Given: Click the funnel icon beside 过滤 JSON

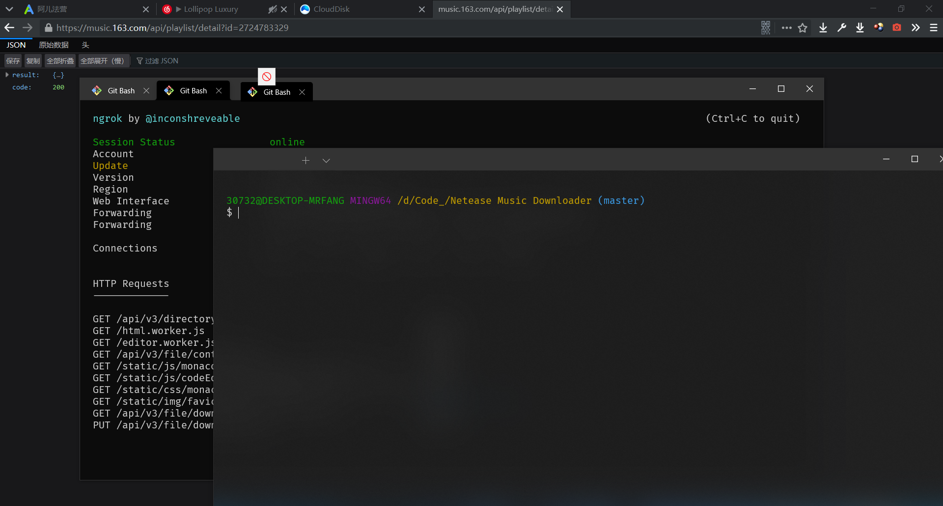Looking at the screenshot, I should tap(141, 60).
